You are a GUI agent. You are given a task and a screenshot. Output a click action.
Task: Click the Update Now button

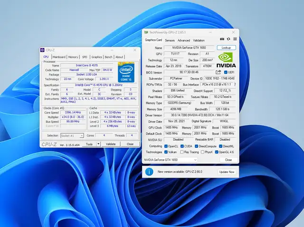coord(227,172)
